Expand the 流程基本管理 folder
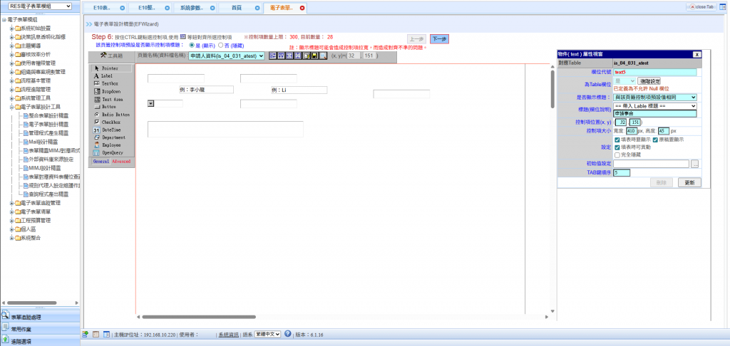Viewport: 730px width, 346px height. coord(11,81)
